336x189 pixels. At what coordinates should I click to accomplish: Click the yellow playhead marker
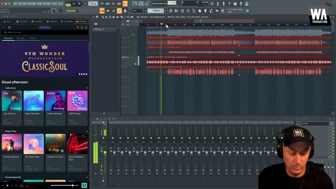161,24
